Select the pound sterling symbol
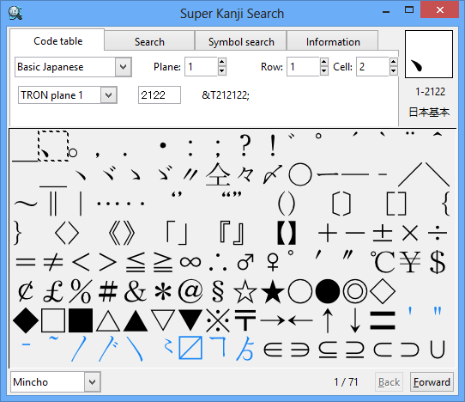The height and width of the screenshot is (402, 465). tap(53, 291)
